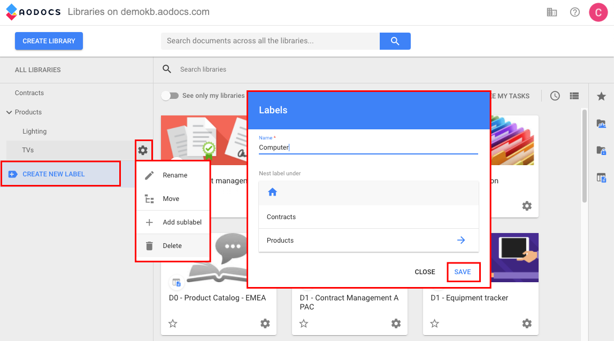Select Contracts in Nest label under list
This screenshot has width=614, height=341.
(x=369, y=217)
